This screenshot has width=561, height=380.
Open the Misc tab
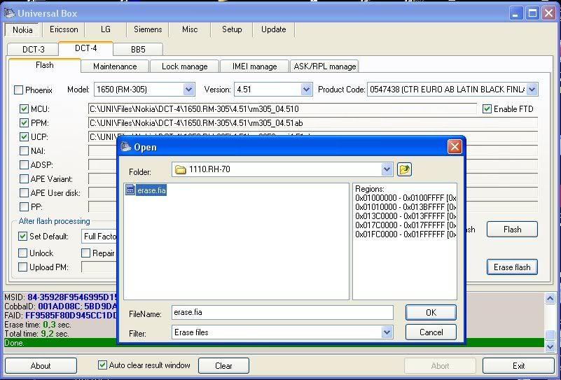pos(190,29)
